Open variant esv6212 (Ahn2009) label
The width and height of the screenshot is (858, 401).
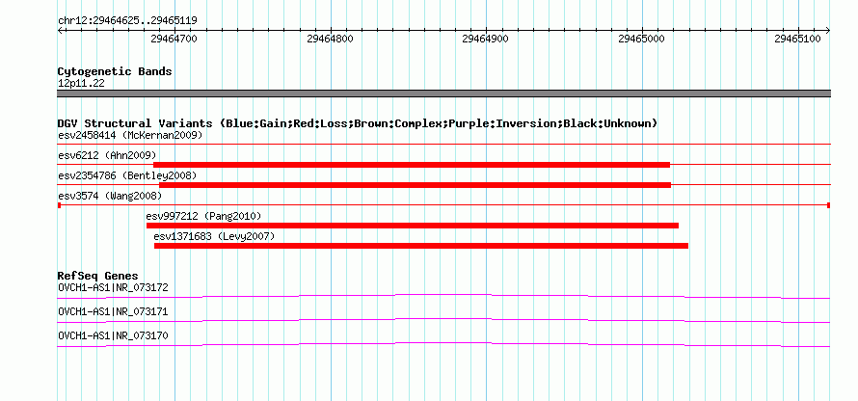107,155
